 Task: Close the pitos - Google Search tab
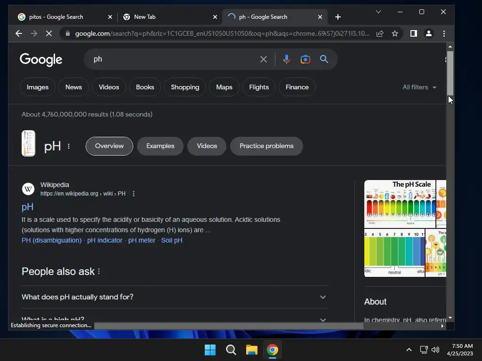click(110, 17)
